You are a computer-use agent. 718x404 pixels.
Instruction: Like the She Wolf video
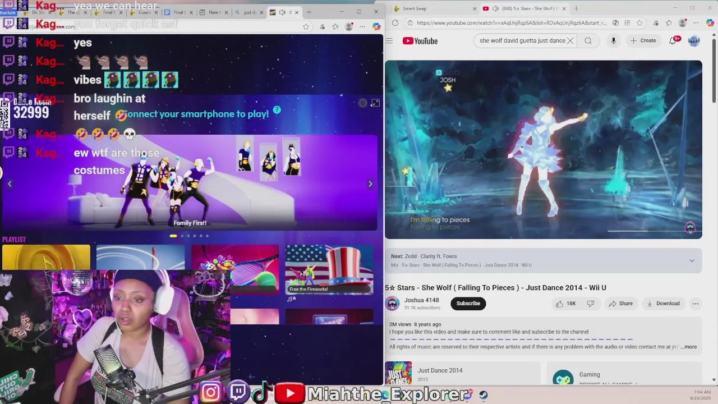tap(565, 304)
